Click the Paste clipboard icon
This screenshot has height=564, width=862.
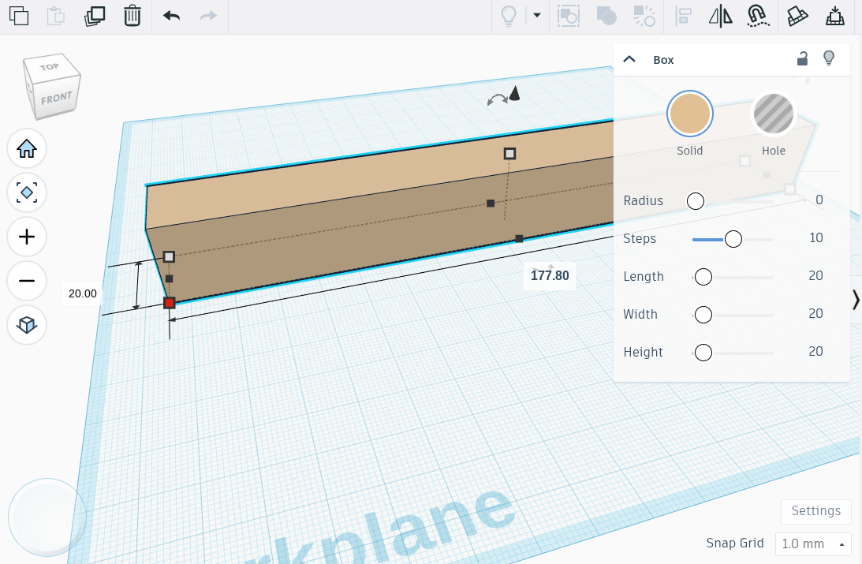[55, 16]
